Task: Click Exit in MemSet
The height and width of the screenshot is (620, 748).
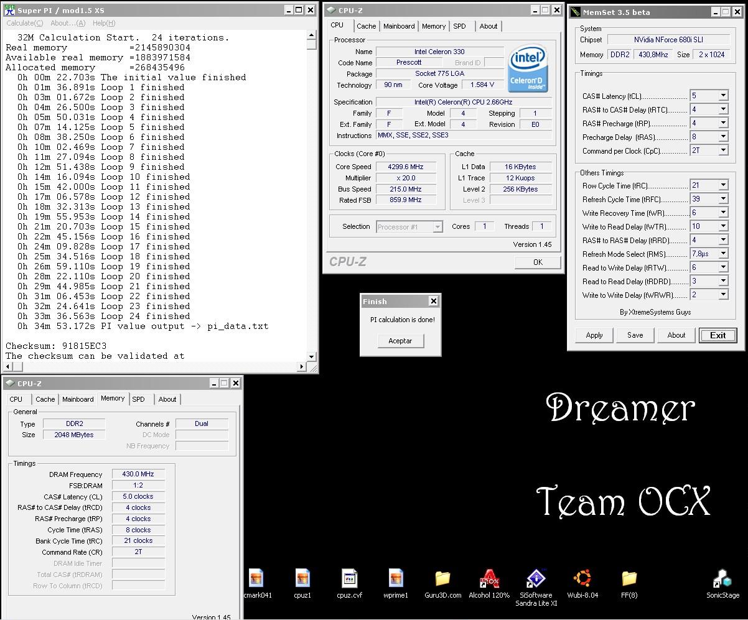Action: (x=718, y=335)
